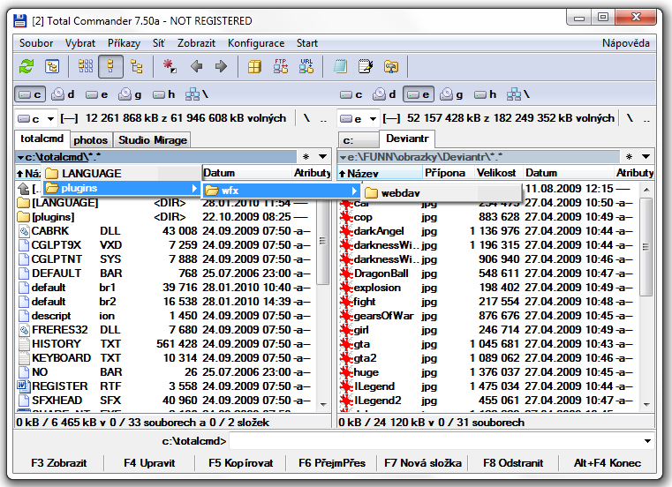Switch to the Studio Mirage tab

click(153, 140)
